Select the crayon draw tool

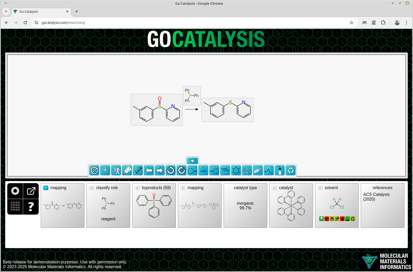(138, 170)
